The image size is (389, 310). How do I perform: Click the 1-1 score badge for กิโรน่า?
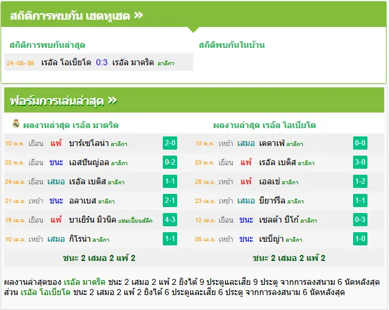pyautogui.click(x=170, y=239)
